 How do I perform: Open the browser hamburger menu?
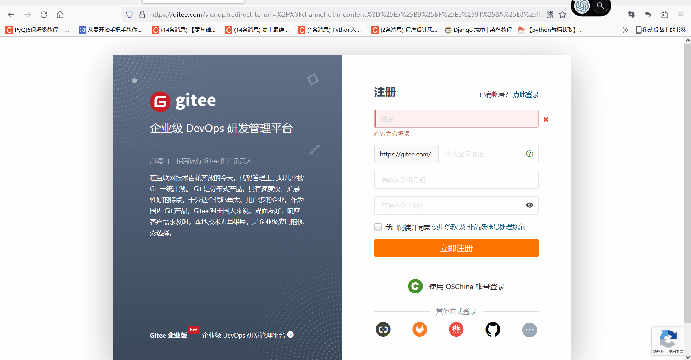point(681,14)
